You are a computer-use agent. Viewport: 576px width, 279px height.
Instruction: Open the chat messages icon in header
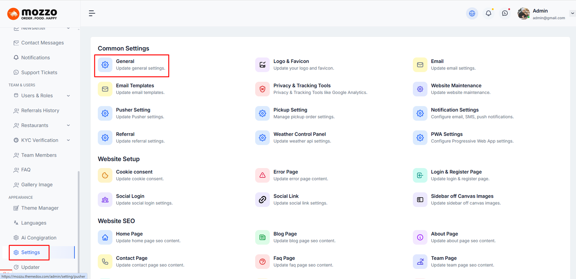click(x=505, y=13)
